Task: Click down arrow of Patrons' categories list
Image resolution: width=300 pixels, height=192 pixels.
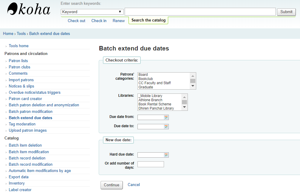Action: (193, 86)
